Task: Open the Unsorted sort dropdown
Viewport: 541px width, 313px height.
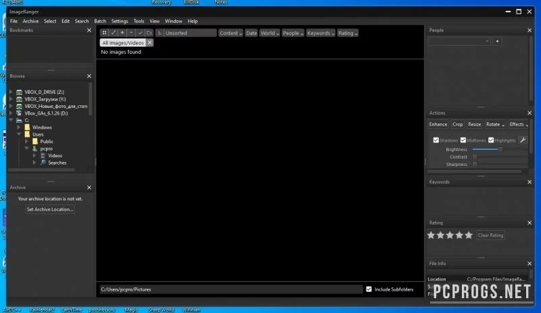Action: tap(190, 33)
